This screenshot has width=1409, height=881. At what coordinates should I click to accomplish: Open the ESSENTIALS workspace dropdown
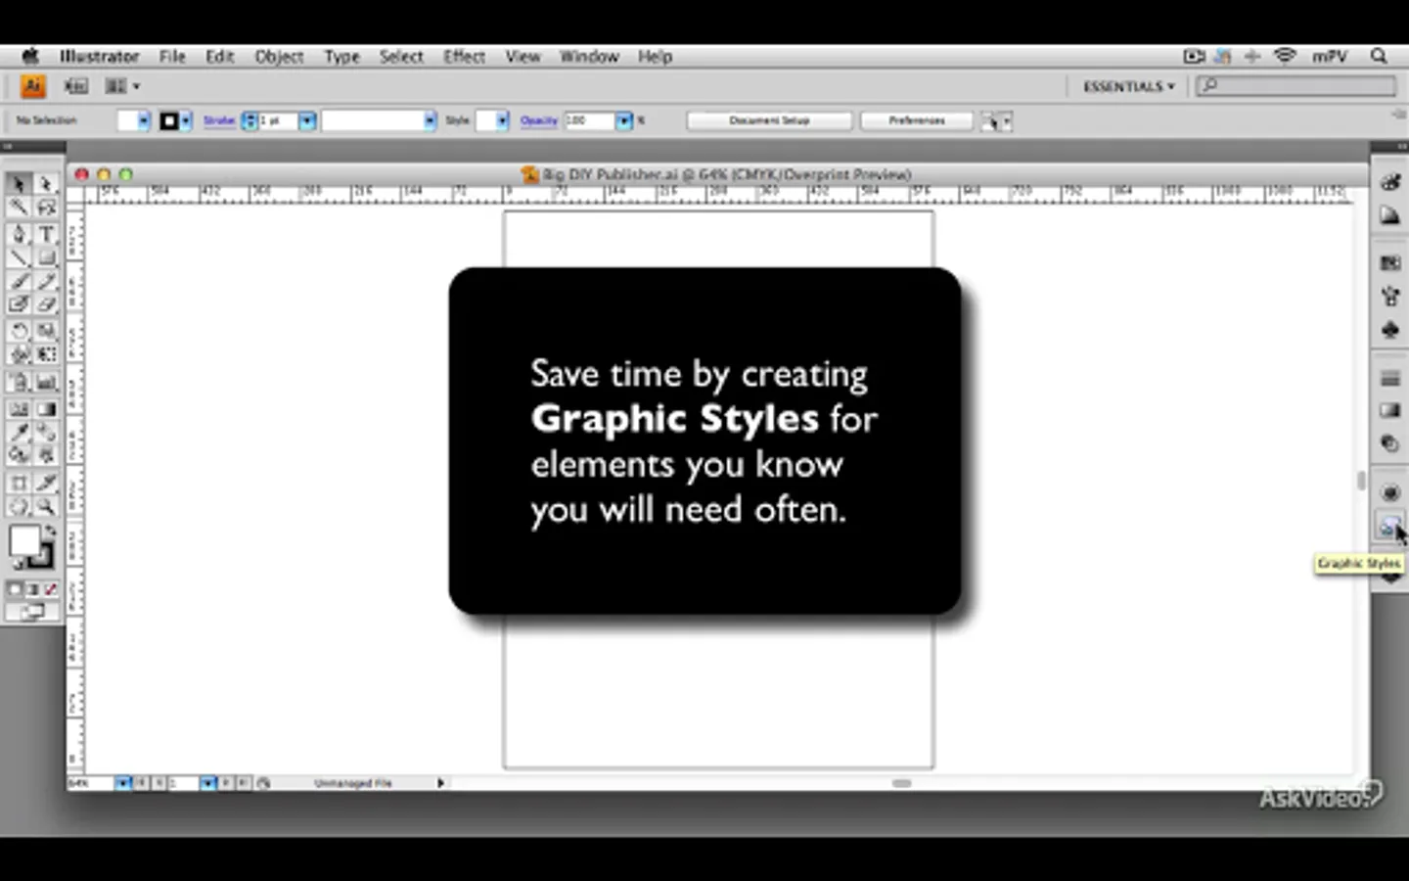click(1128, 86)
